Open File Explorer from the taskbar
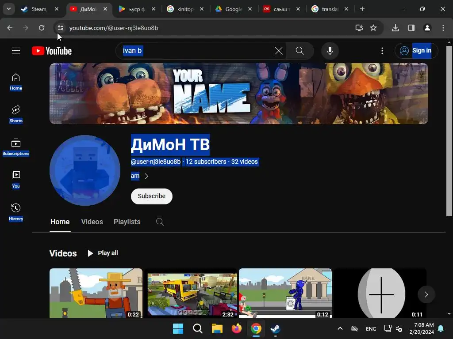This screenshot has height=339, width=453. (x=217, y=328)
